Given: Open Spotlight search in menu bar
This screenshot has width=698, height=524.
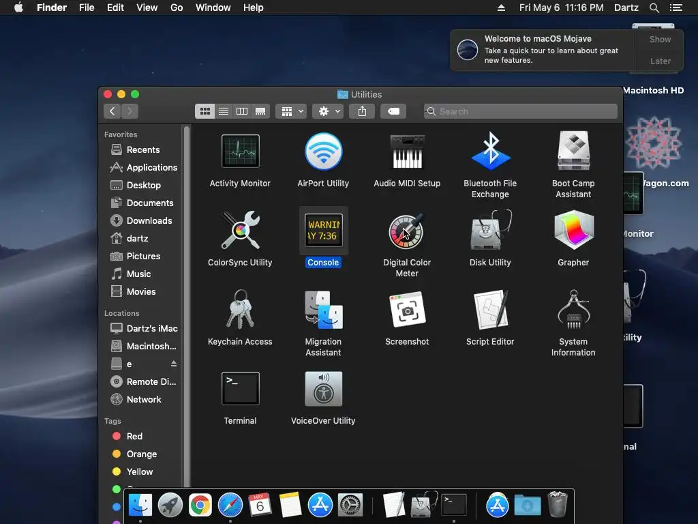Looking at the screenshot, I should tap(654, 8).
